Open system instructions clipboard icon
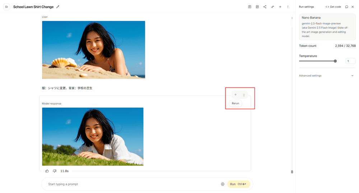 (250, 7)
